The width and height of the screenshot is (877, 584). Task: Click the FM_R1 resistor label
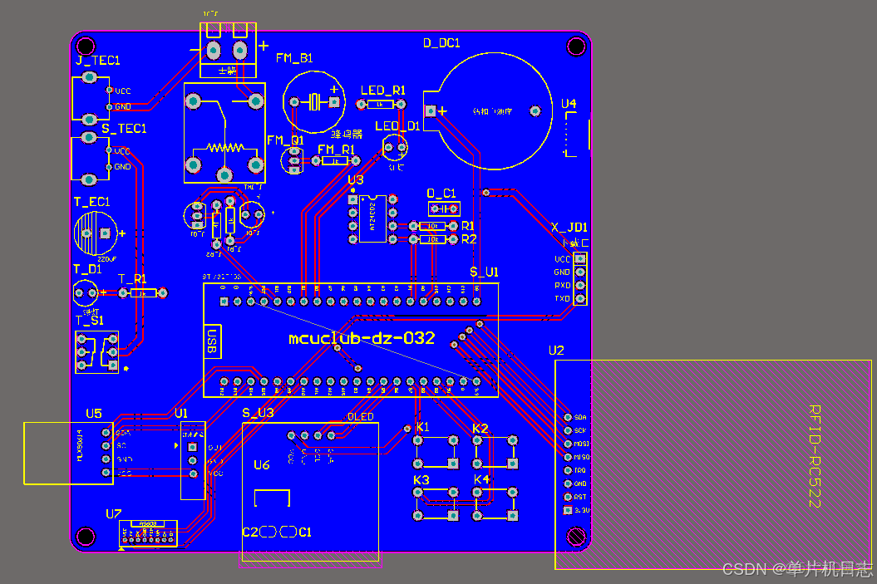[336, 150]
